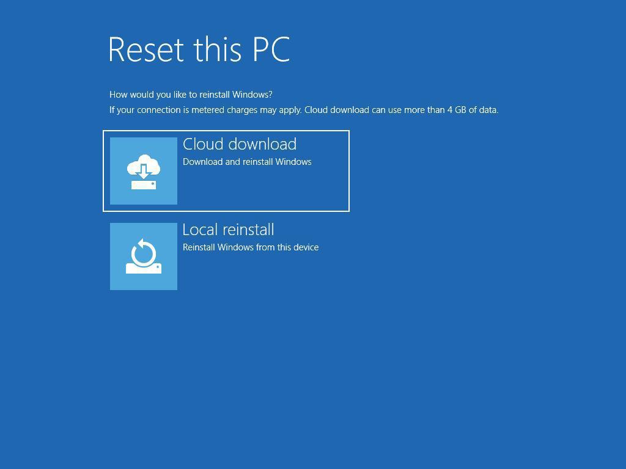Click the Cloud download icon tile
The width and height of the screenshot is (626, 469).
[143, 171]
